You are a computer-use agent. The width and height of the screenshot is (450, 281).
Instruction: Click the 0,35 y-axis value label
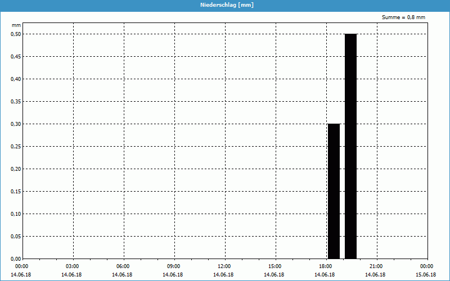(16, 101)
